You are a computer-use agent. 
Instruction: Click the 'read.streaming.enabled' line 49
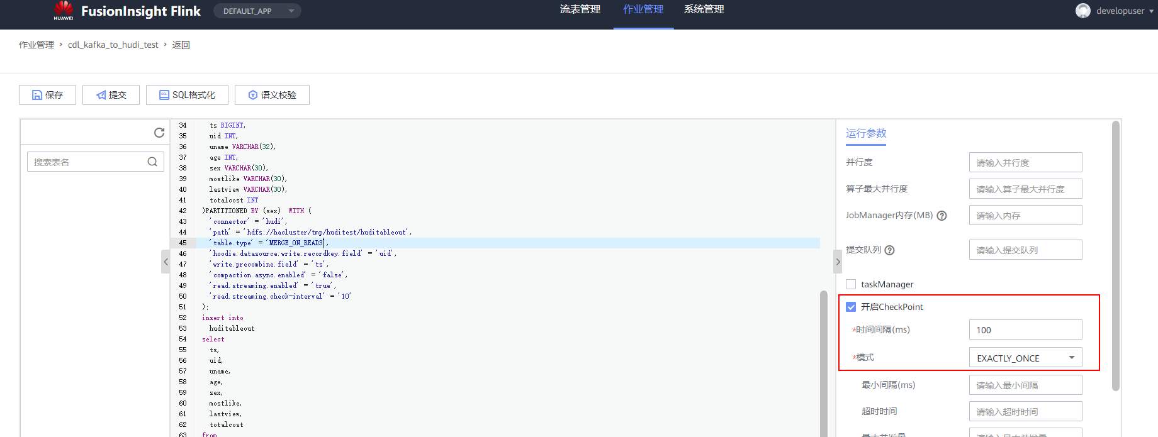coord(273,285)
